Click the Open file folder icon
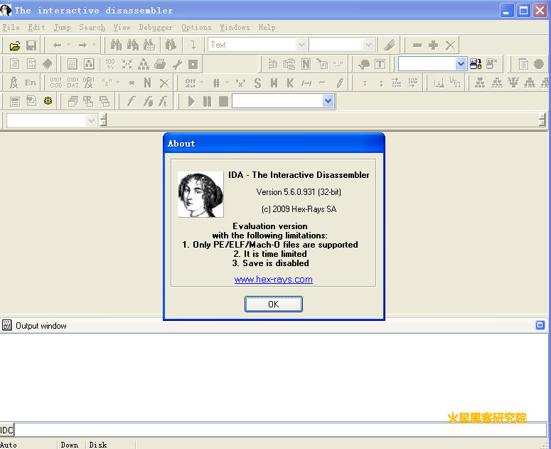 14,45
